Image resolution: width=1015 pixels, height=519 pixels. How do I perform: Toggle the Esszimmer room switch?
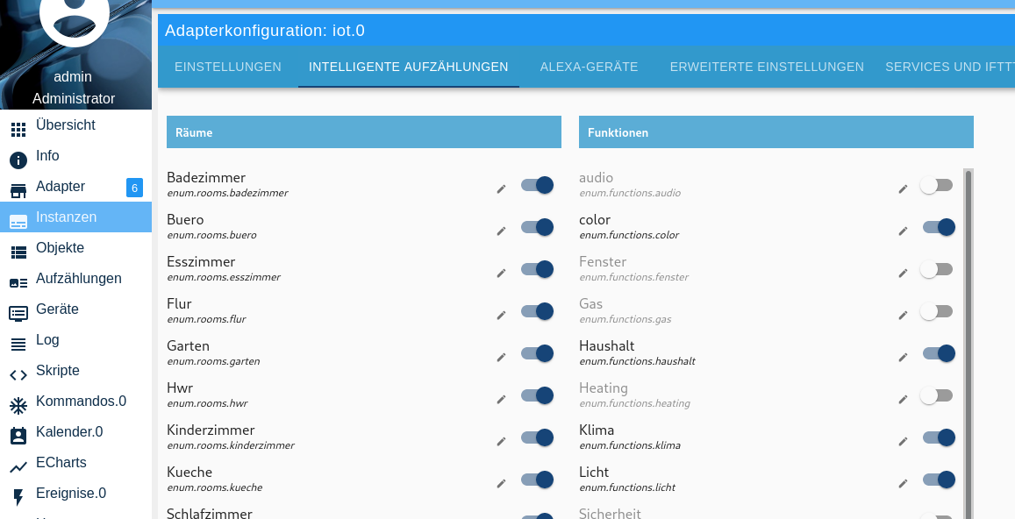pos(537,269)
